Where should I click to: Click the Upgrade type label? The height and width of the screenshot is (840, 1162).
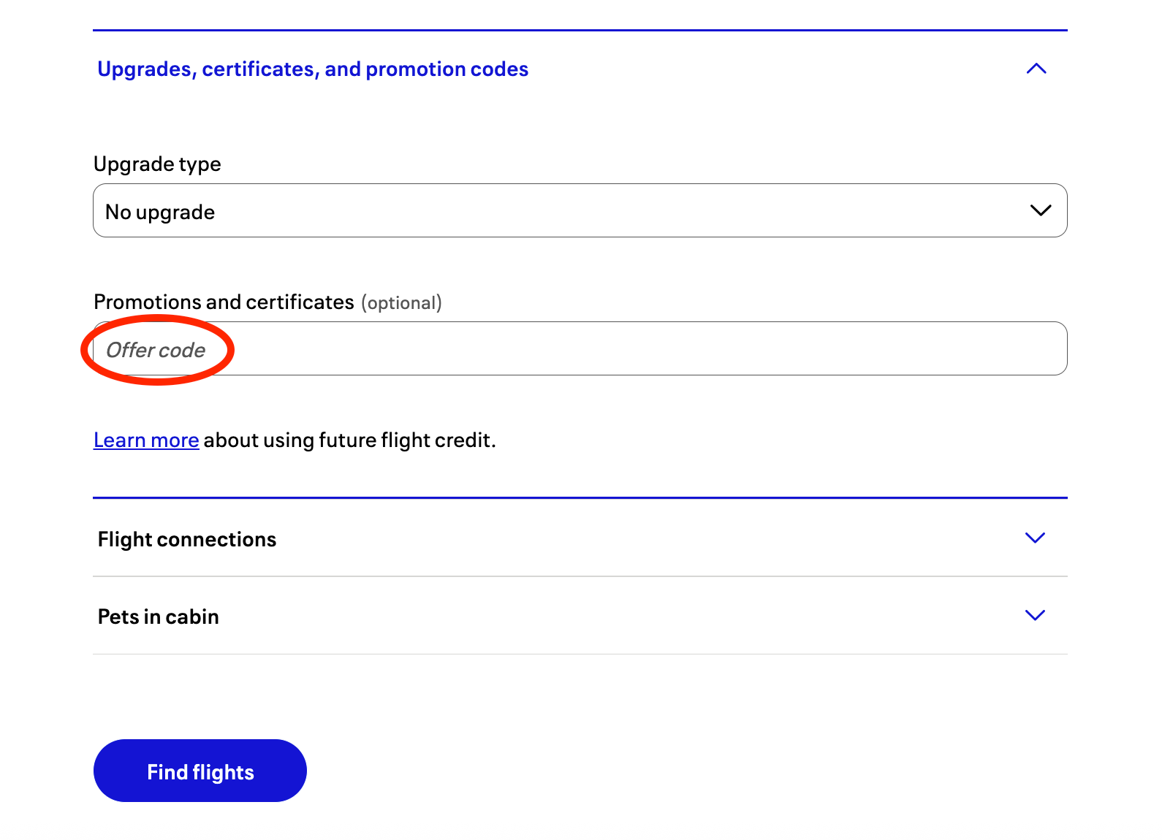coord(157,163)
